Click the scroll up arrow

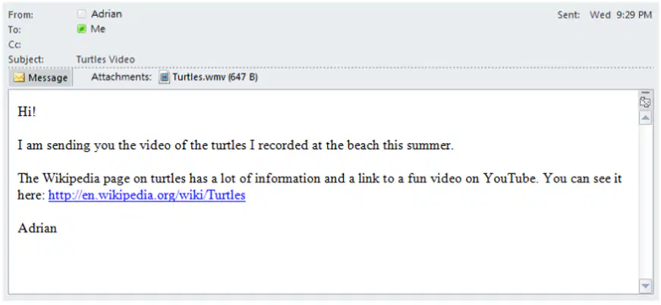pos(645,118)
